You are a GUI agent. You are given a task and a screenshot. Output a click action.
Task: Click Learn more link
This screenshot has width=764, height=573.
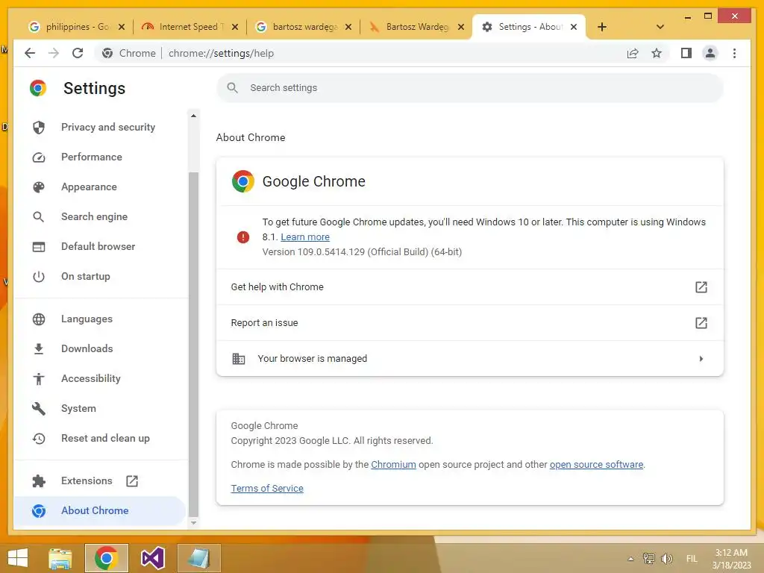[305, 237]
